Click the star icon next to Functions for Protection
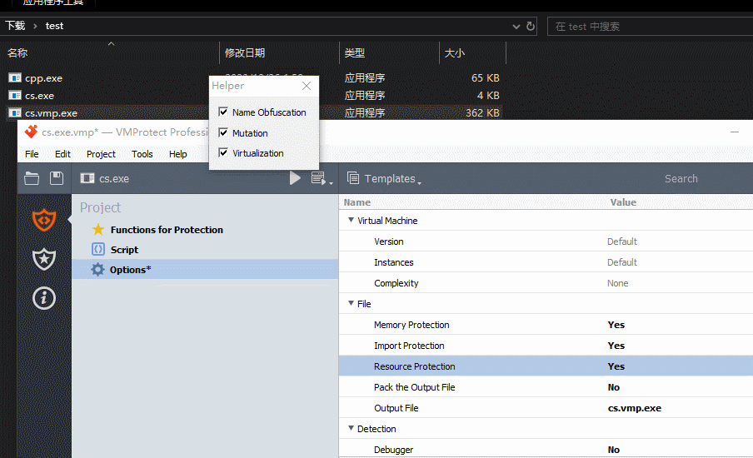Screen dimensions: 753x458 [x=98, y=230]
